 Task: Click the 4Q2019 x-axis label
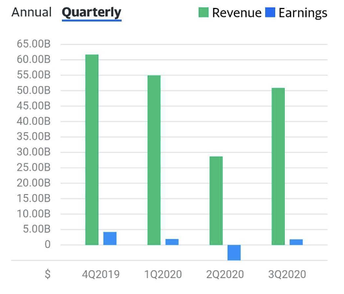point(101,274)
